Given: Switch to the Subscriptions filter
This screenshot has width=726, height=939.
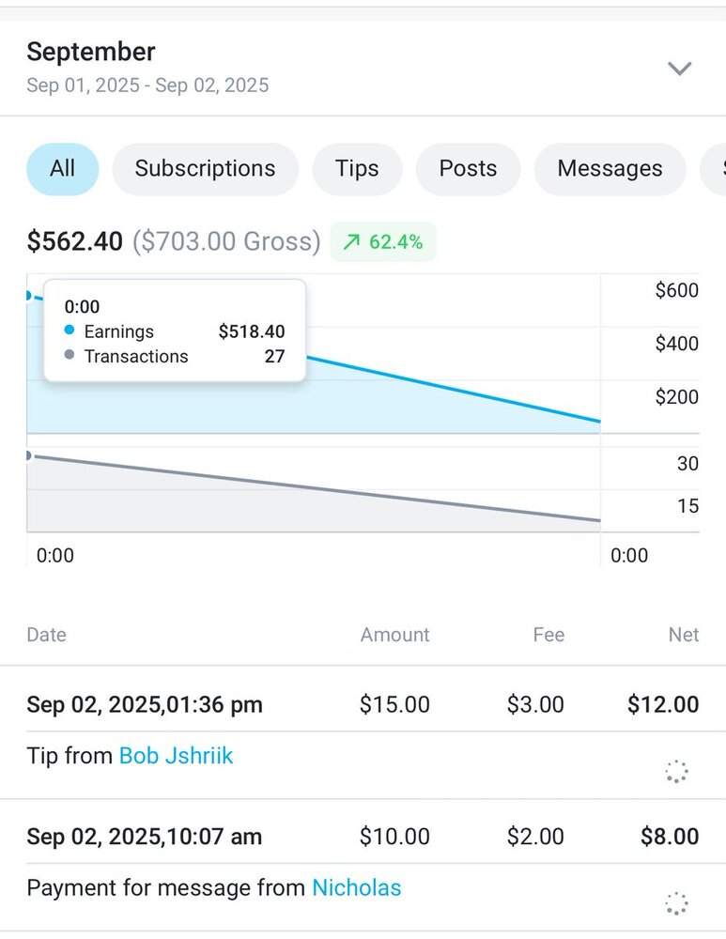Looking at the screenshot, I should click(205, 169).
